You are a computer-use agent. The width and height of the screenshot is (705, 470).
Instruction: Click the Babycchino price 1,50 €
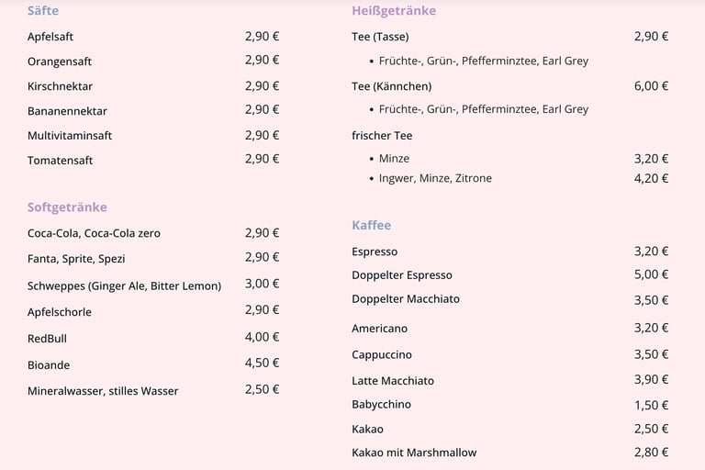click(x=651, y=405)
